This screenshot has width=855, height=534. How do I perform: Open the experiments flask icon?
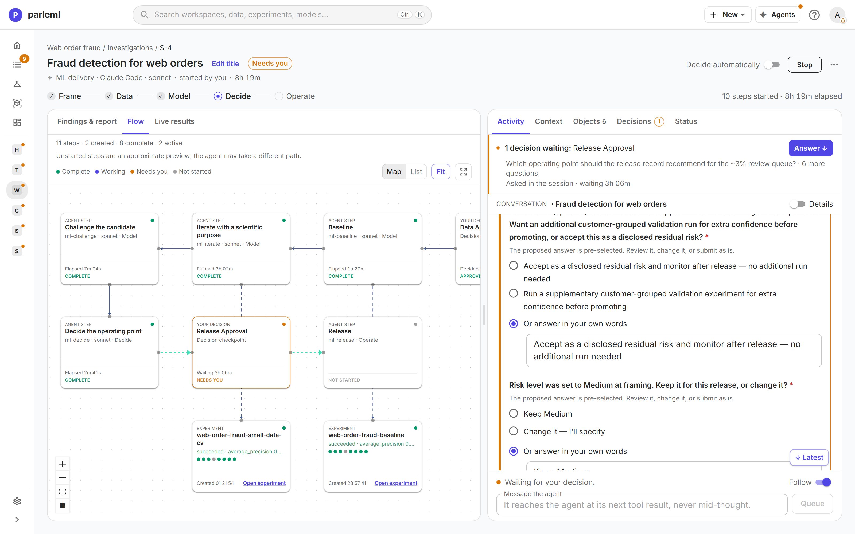[17, 84]
